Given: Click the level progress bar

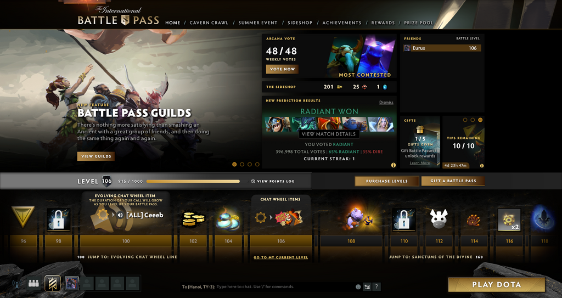Looking at the screenshot, I should click(x=197, y=181).
